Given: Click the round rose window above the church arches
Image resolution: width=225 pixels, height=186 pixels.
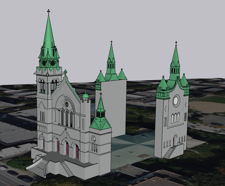Looking at the screenshot, I should click(67, 104).
